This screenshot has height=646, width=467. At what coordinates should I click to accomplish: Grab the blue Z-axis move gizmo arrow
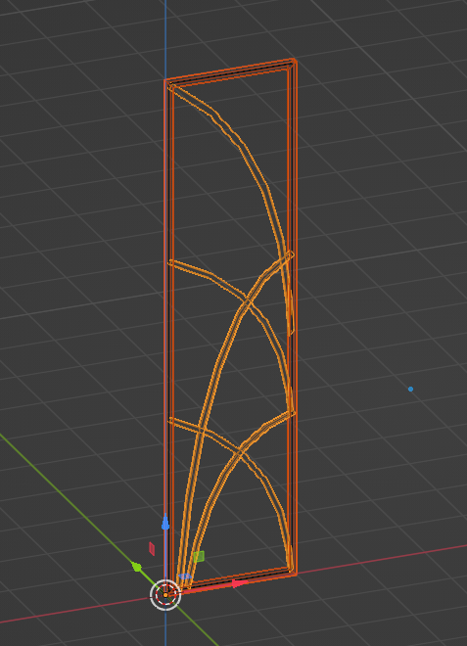(165, 523)
